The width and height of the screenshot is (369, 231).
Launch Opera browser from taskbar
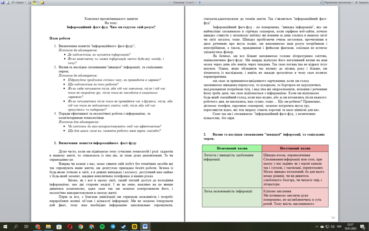pos(70,227)
